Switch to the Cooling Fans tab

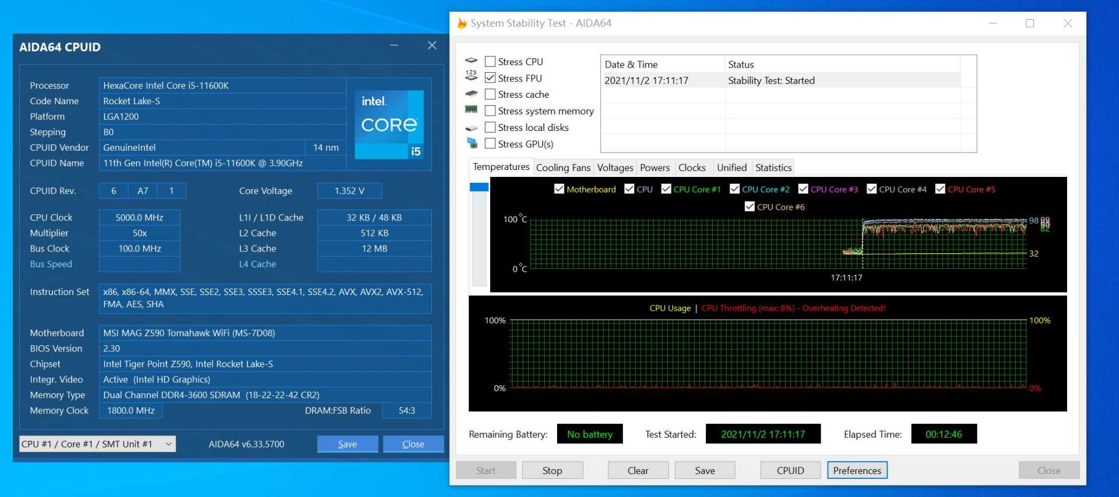(563, 168)
